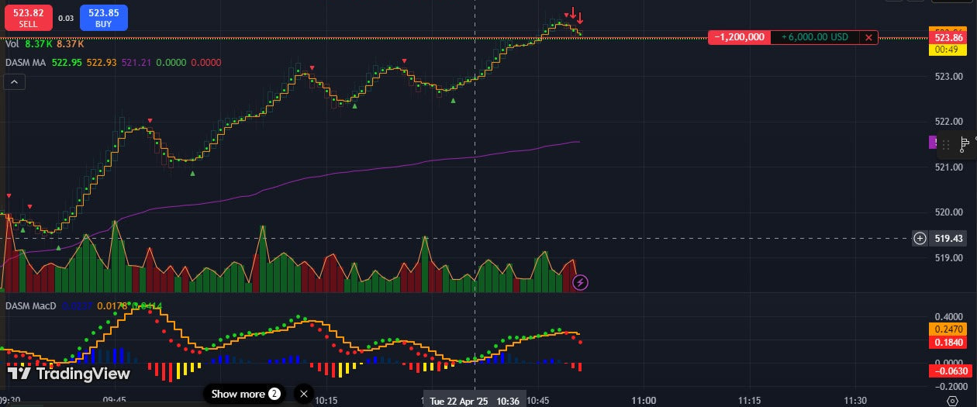Click the purple lightning bolt icon

click(580, 282)
